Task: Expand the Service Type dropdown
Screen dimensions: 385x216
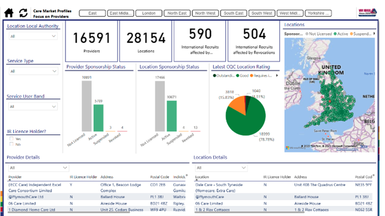Action: click(x=33, y=71)
